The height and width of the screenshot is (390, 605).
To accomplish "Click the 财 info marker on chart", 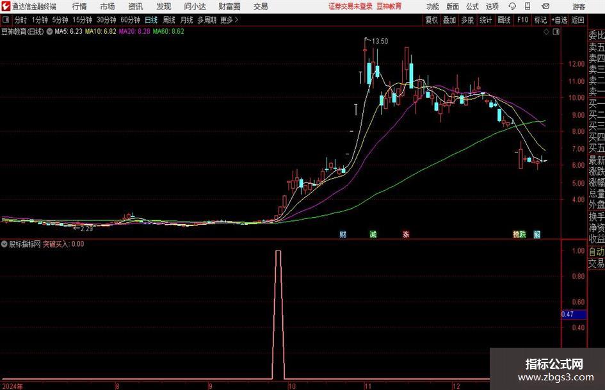I will (x=343, y=234).
